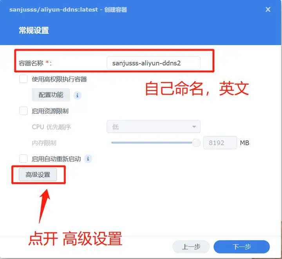Enable 使用高权限执行容器 checkbox
Viewport: 282px width, 259px height.
pyautogui.click(x=23, y=79)
